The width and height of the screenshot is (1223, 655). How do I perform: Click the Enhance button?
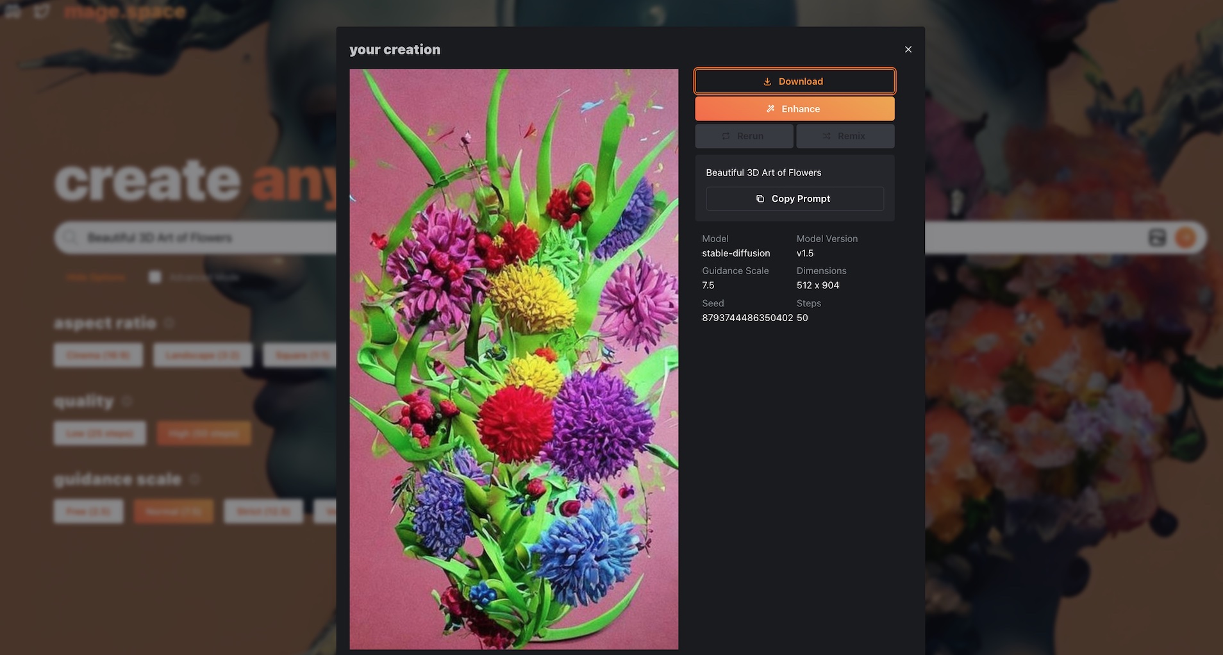click(x=795, y=109)
